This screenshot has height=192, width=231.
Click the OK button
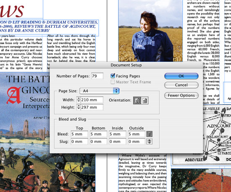tap(181, 76)
